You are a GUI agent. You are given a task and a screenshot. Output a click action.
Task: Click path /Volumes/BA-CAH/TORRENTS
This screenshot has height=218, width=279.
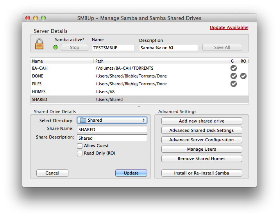coord(124,68)
